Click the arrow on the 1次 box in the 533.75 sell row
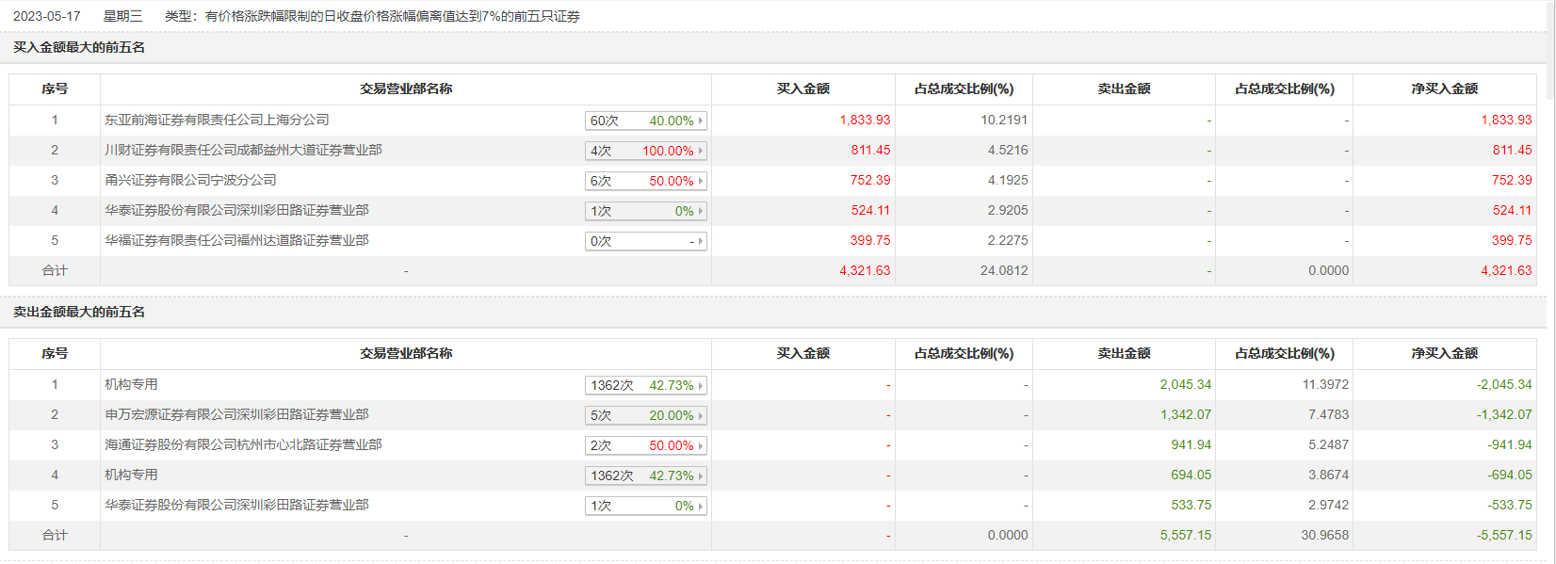 tap(701, 506)
